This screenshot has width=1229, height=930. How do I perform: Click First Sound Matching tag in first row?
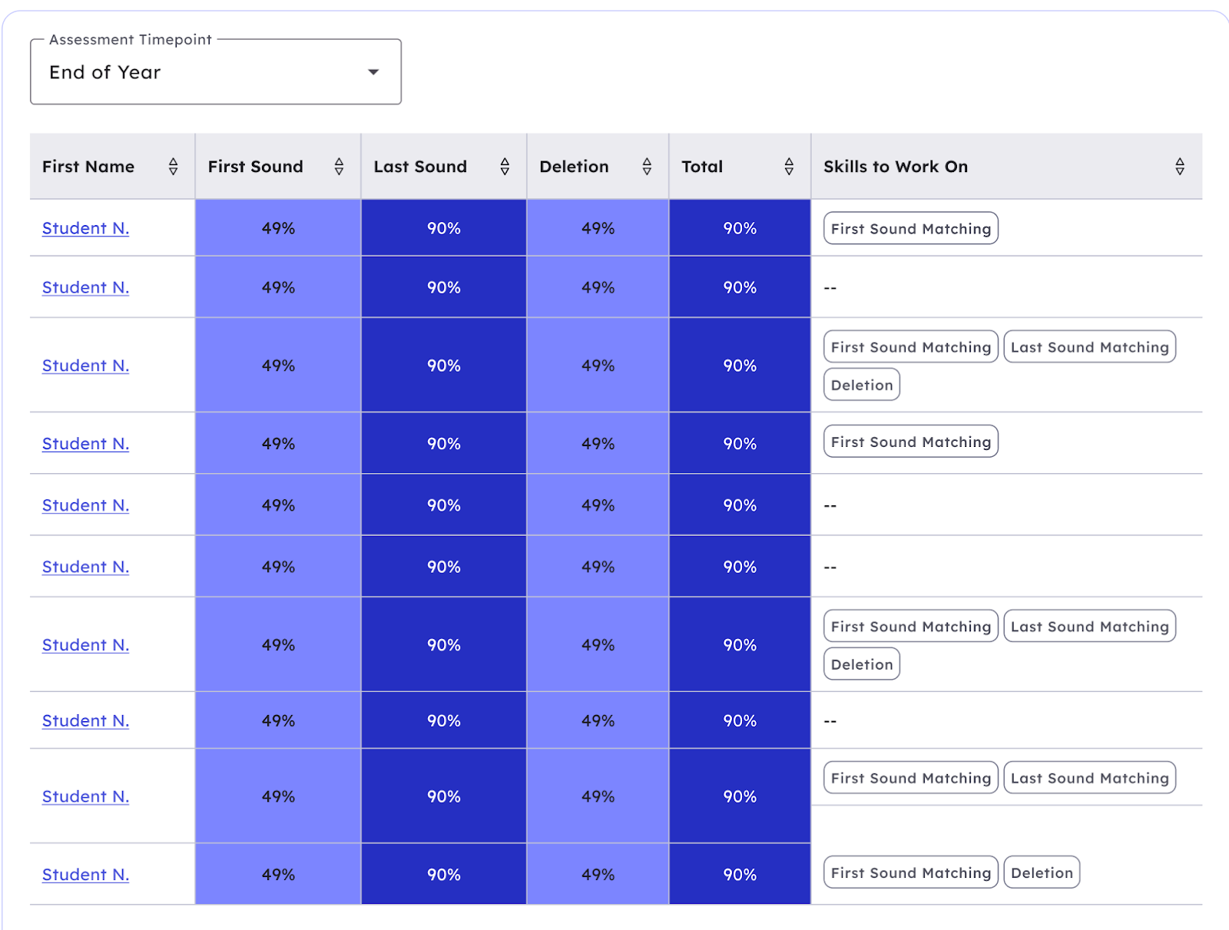(x=910, y=229)
